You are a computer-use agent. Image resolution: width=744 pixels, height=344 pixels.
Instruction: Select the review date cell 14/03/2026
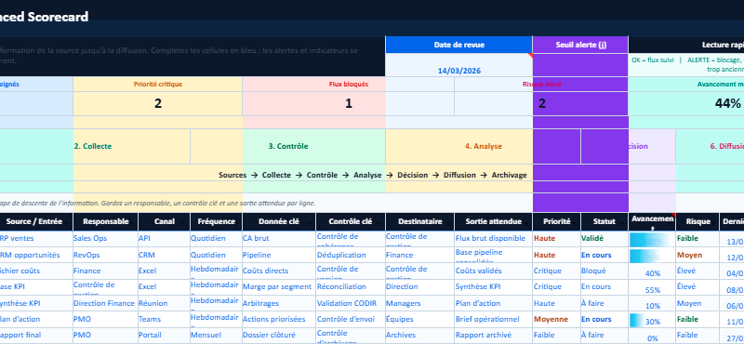pyautogui.click(x=458, y=65)
